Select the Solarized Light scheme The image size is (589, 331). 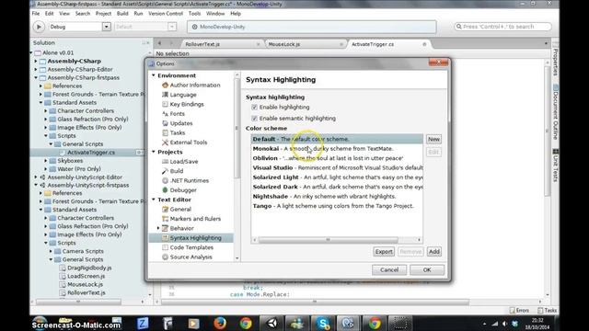[x=337, y=177]
